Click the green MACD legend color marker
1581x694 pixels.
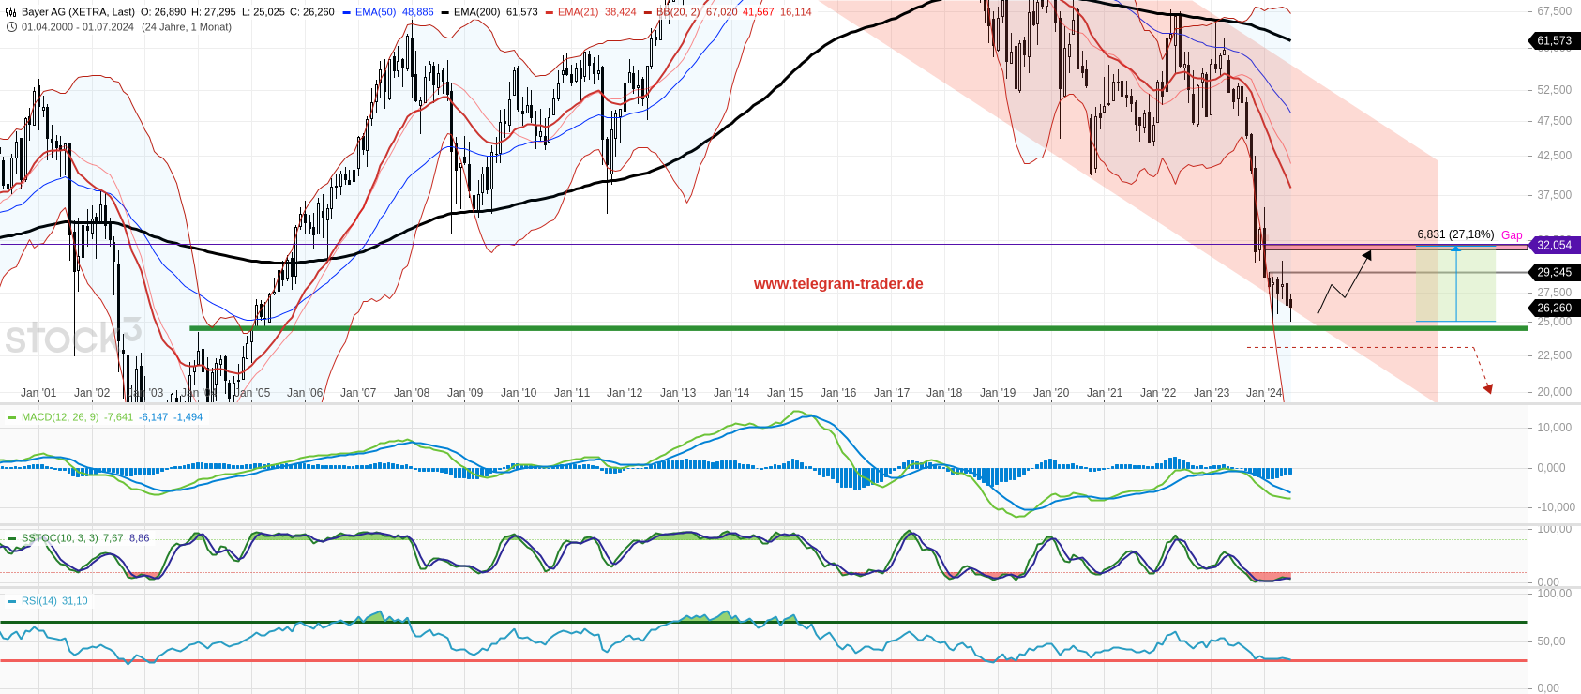click(13, 417)
